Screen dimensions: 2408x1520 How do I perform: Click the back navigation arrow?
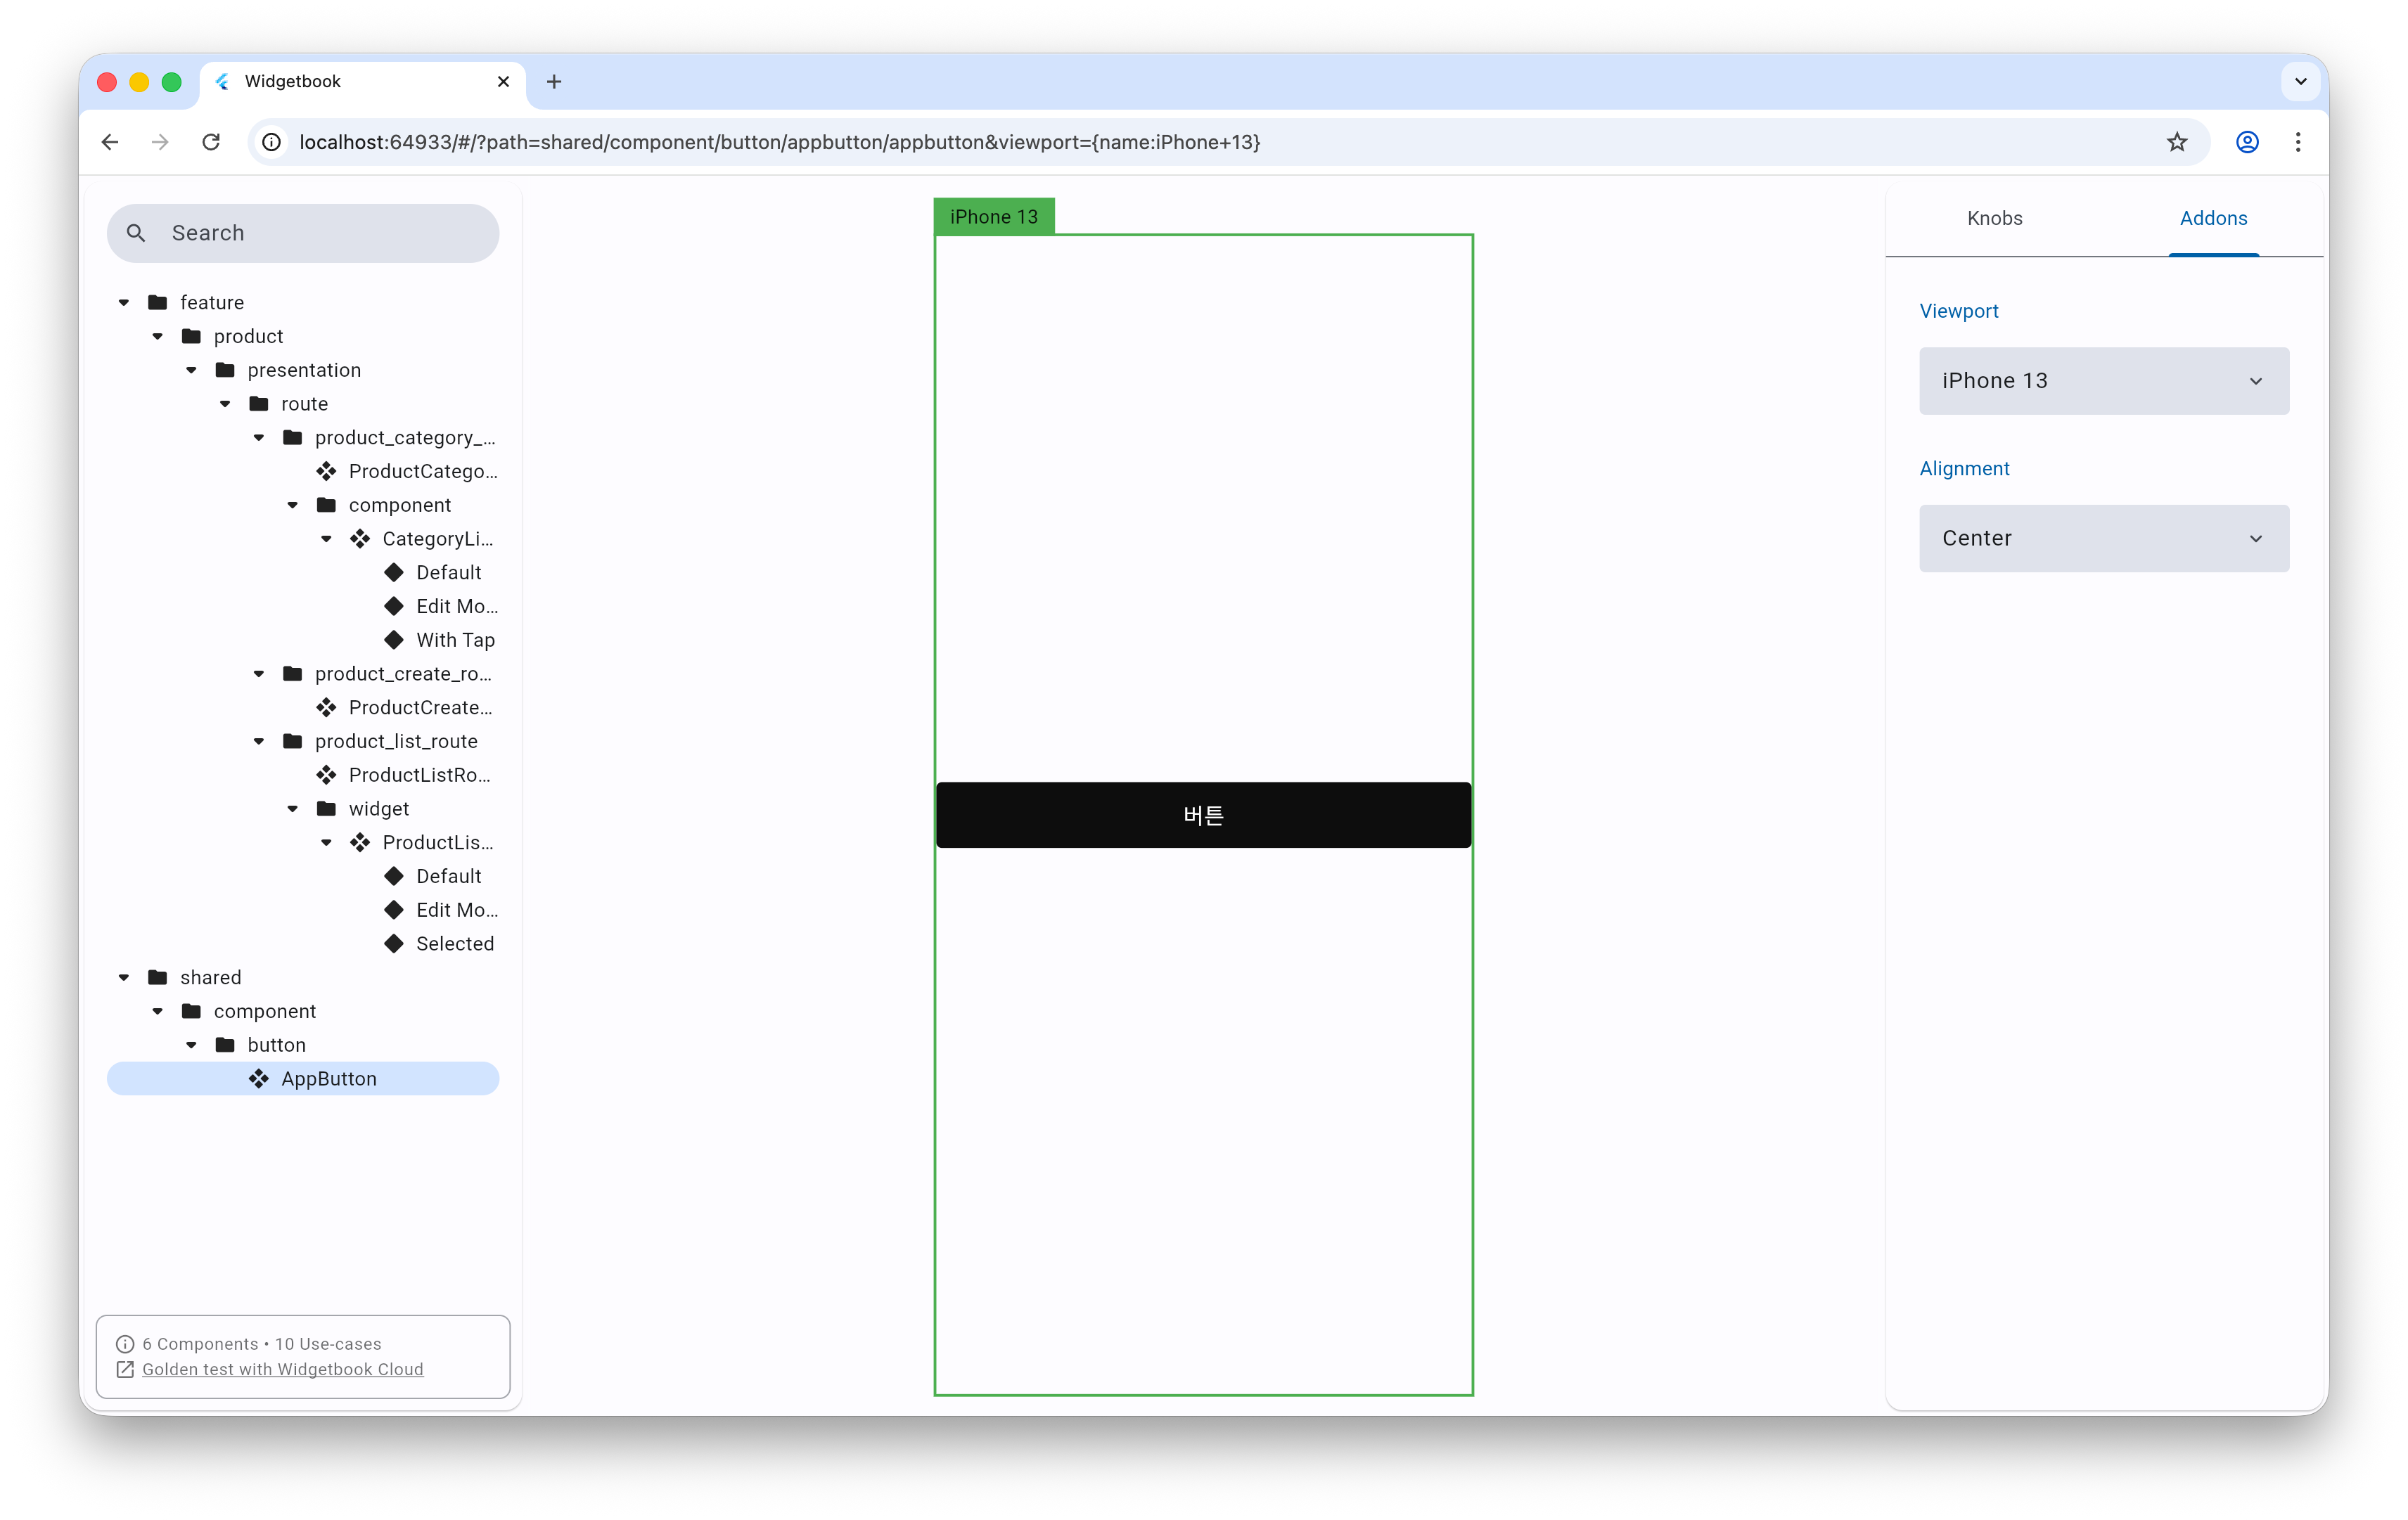pyautogui.click(x=110, y=142)
